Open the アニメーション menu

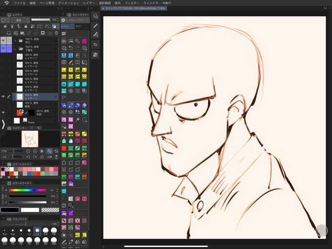pyautogui.click(x=69, y=3)
